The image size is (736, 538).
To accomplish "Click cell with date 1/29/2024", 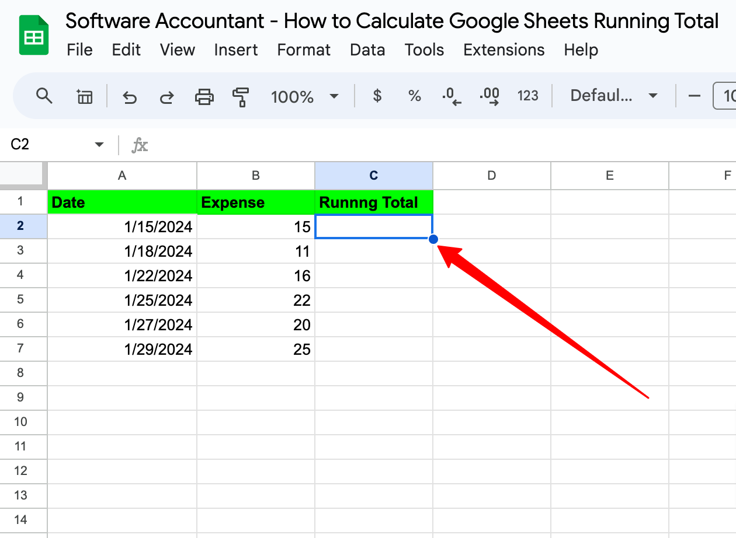I will point(122,349).
